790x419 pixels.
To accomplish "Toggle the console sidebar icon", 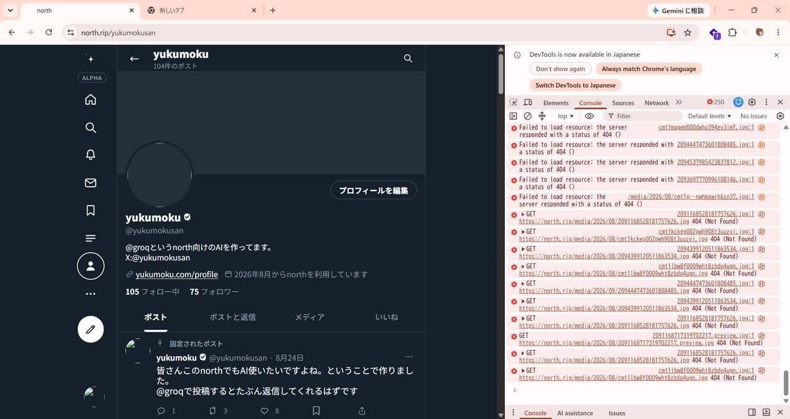I will tap(513, 116).
